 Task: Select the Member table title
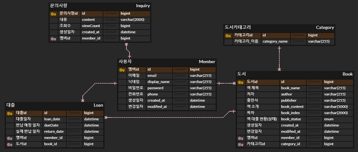[207, 62]
